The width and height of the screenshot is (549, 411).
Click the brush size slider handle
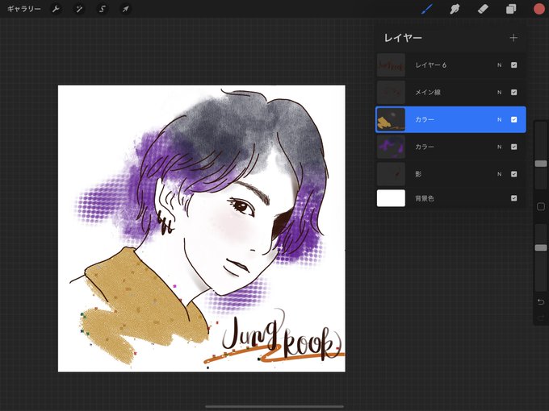click(x=541, y=164)
